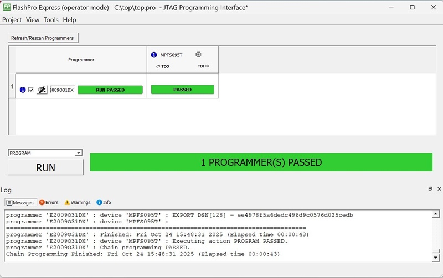Click the Programmer column header
The width and height of the screenshot is (443, 278).
pos(81,60)
